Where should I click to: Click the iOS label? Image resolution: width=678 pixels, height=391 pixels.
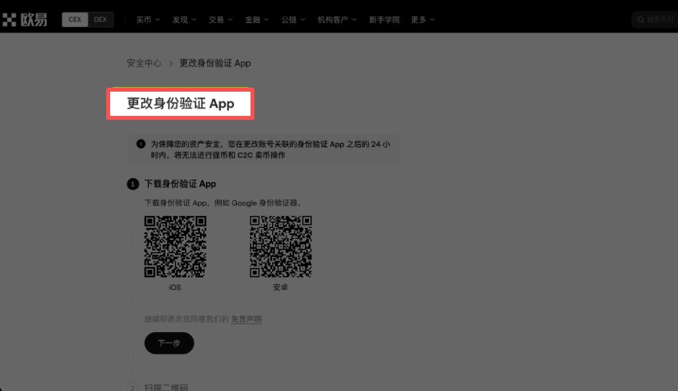pos(174,288)
